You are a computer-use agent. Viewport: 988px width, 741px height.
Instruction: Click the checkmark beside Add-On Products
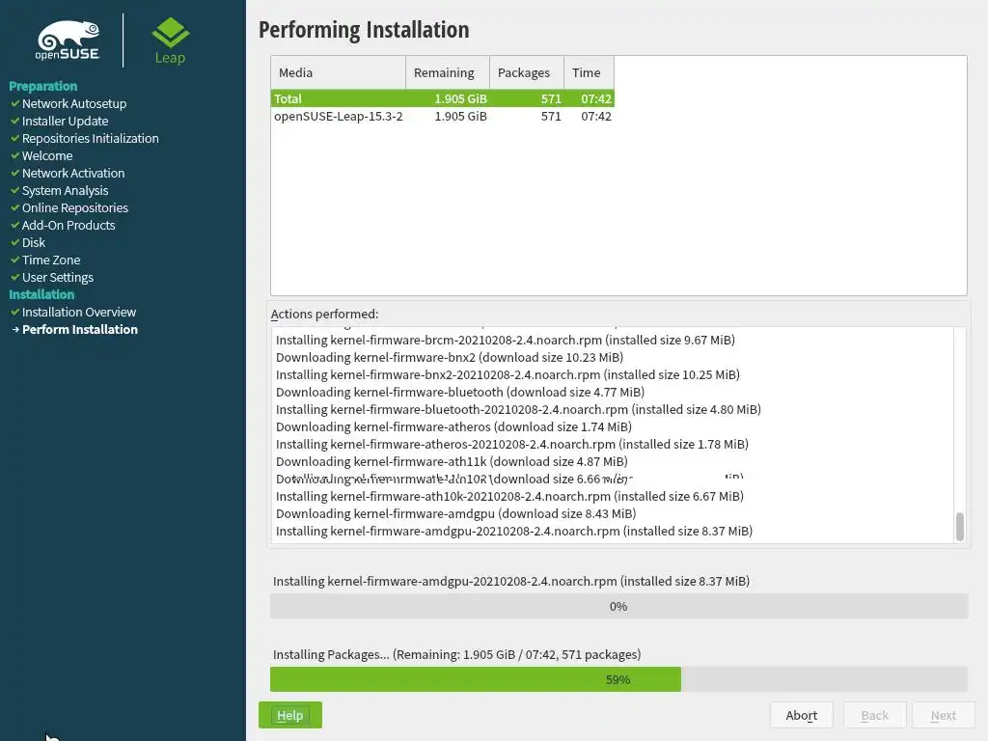tap(14, 225)
